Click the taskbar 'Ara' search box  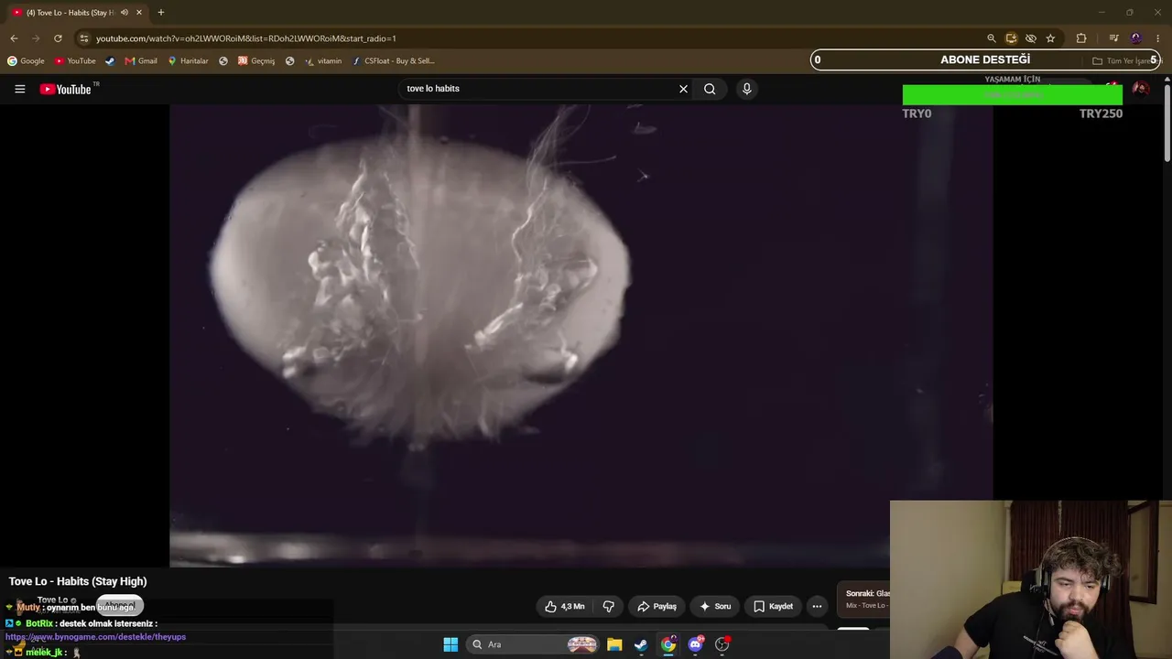click(x=533, y=644)
